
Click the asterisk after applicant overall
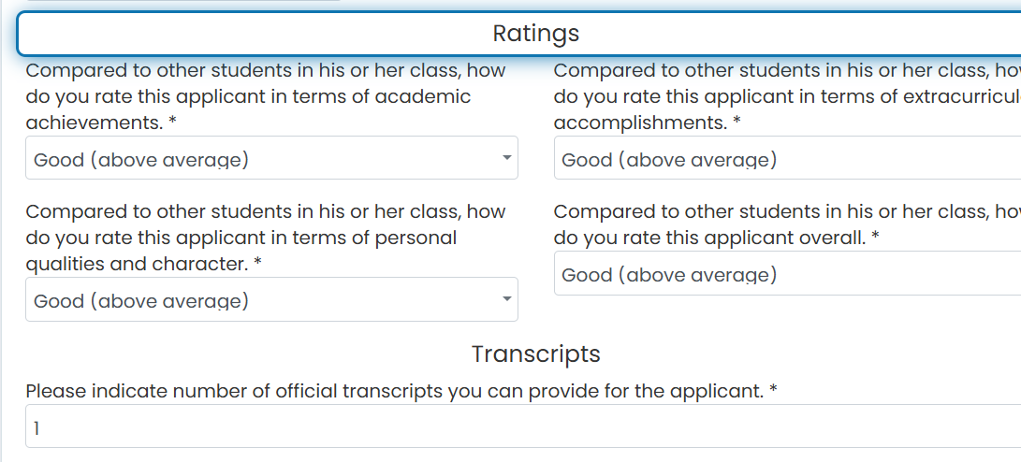pyautogui.click(x=875, y=237)
